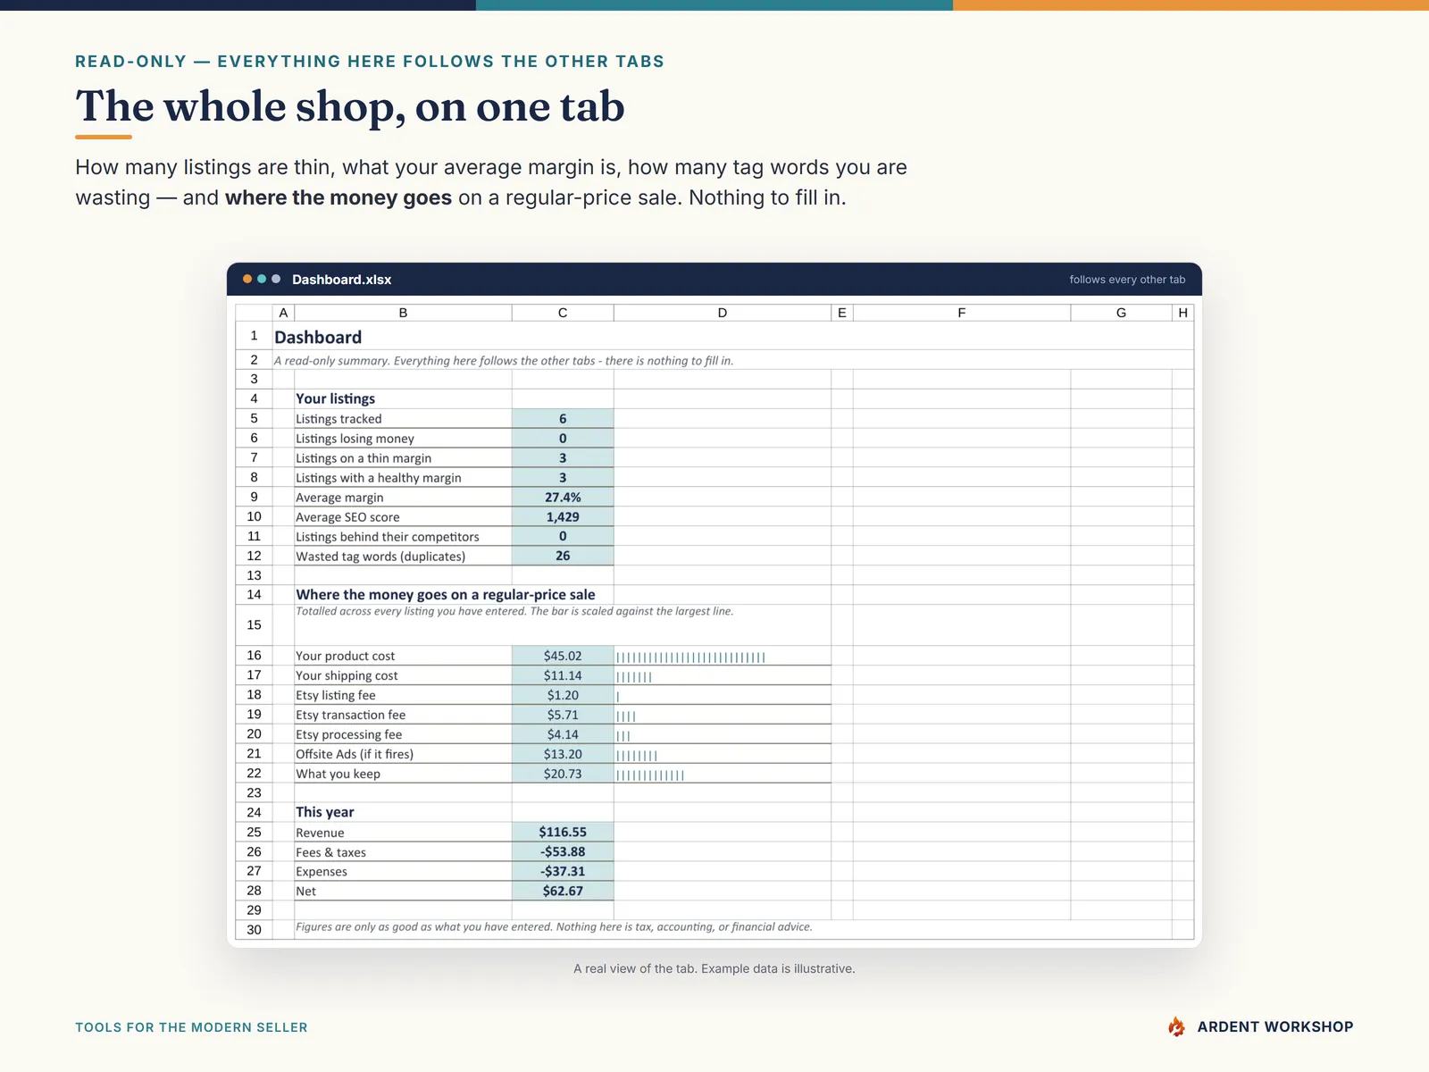Click the grey window dot in title bar

tap(276, 279)
